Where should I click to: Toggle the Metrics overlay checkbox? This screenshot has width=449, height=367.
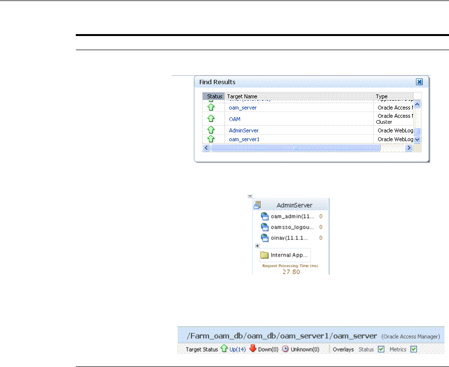coord(414,349)
